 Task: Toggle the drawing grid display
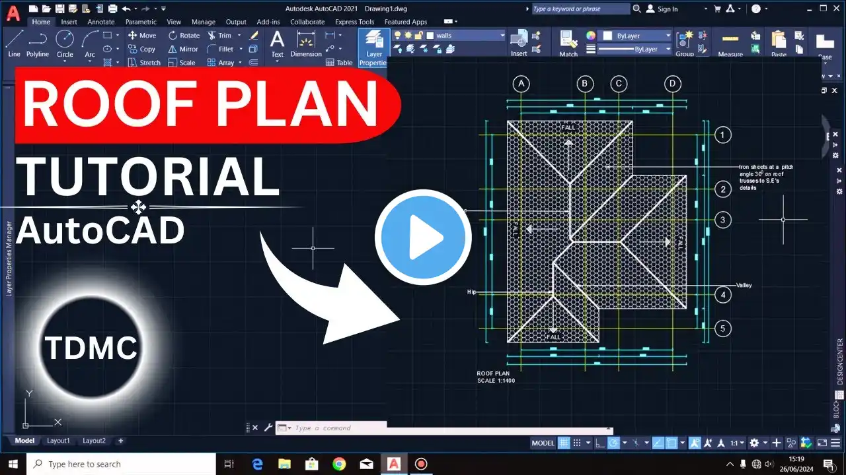564,443
